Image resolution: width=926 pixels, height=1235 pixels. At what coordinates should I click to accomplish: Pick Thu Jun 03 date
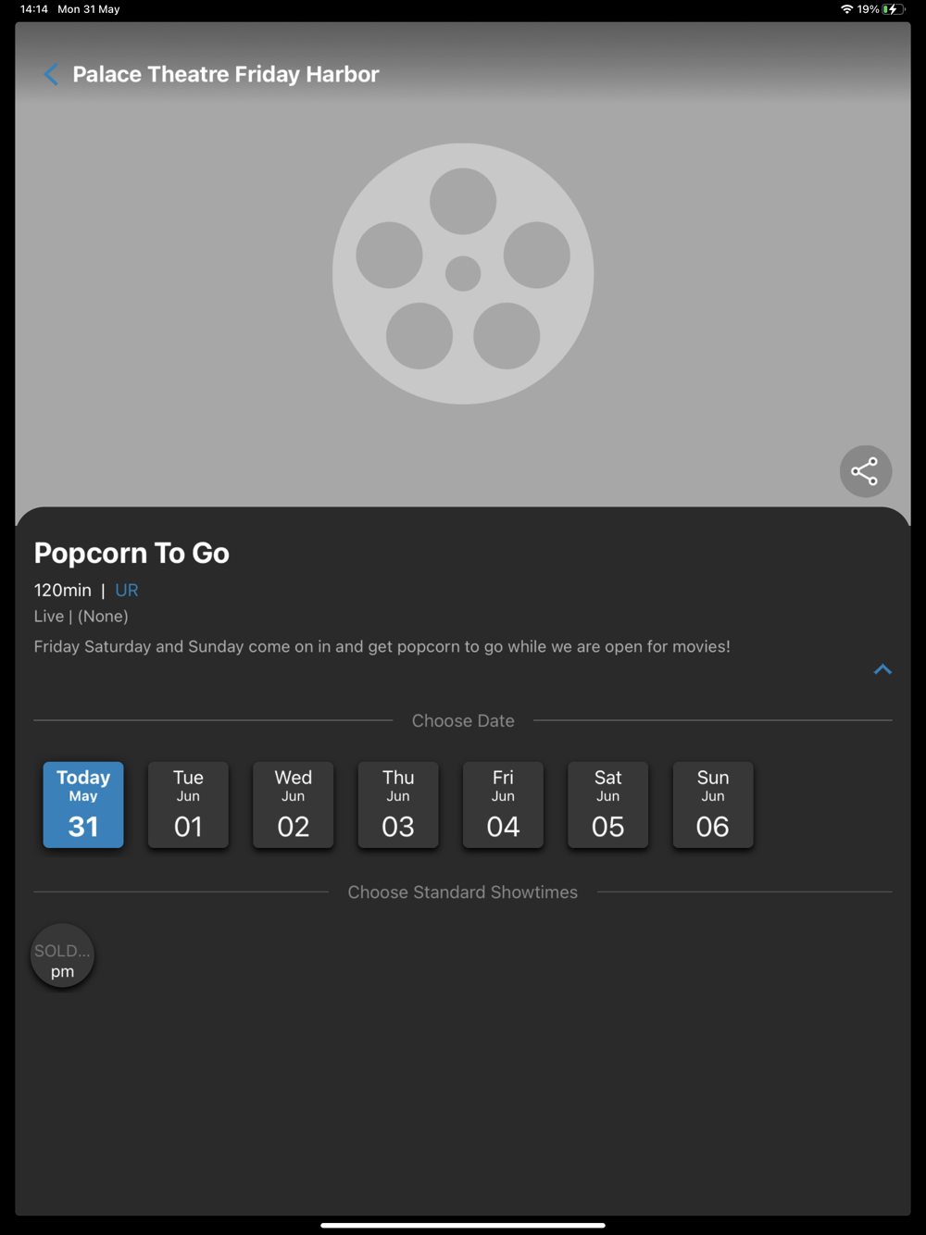398,805
